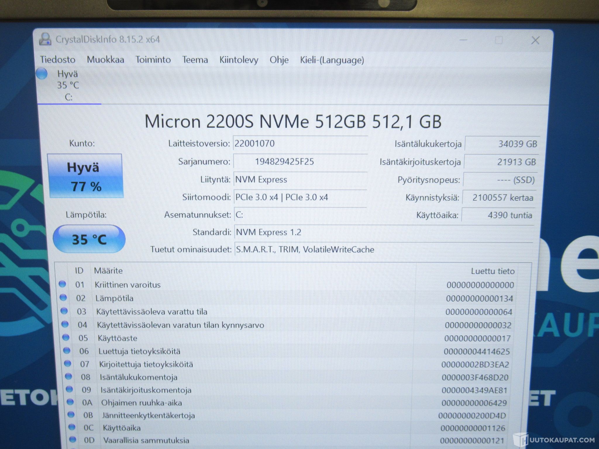Open the Kiintolevy menu
Screen dimensions: 599x449
(x=239, y=60)
